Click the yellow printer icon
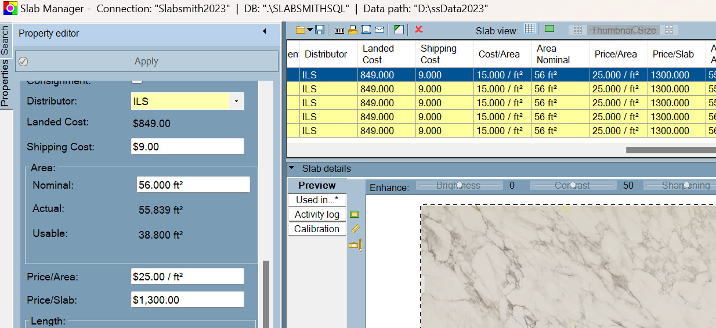This screenshot has width=716, height=328. [352, 30]
